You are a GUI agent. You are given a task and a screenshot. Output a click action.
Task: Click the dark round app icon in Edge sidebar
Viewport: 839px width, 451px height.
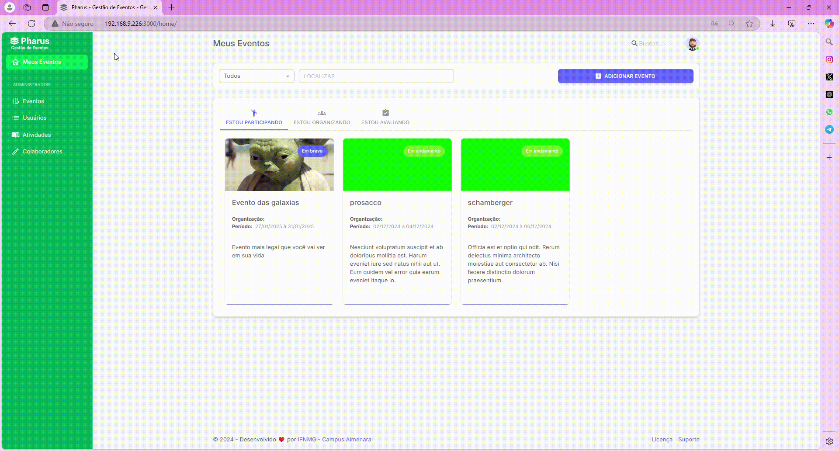(829, 94)
